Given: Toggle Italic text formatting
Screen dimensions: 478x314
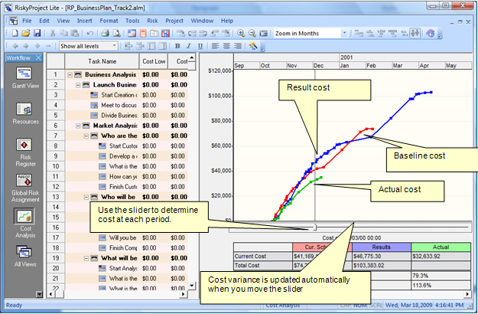Looking at the screenshot, I should 187,47.
